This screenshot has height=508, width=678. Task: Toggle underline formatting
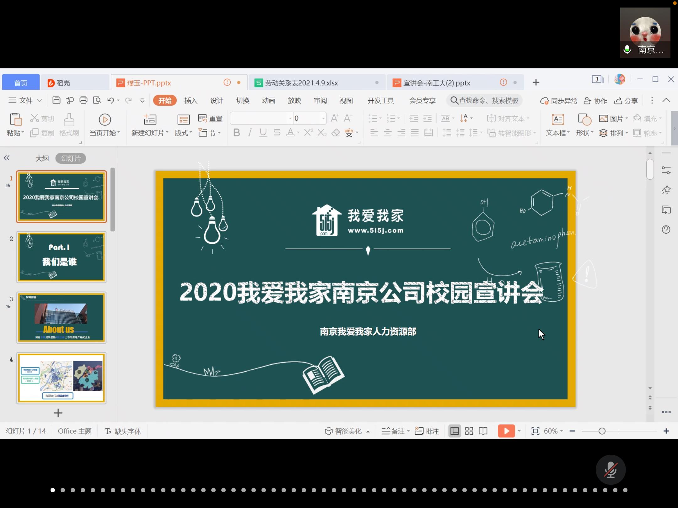point(263,133)
